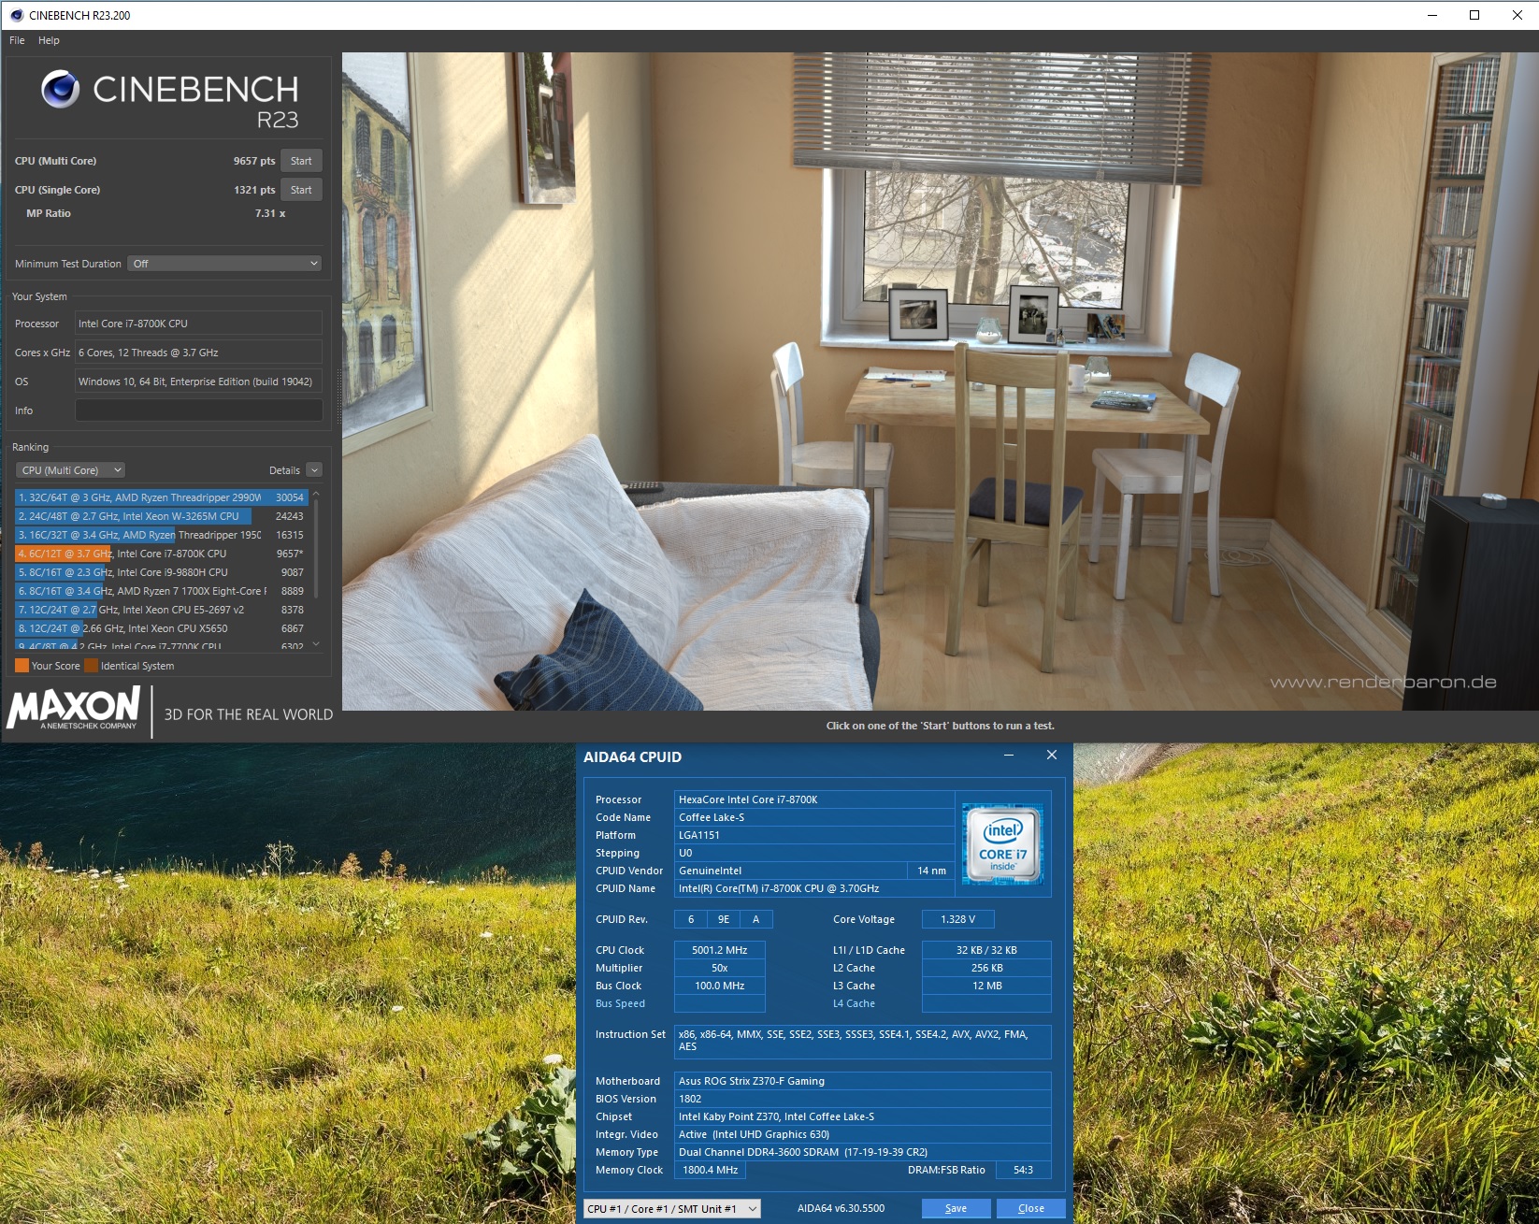Click the brown Identical System legend swatch

(91, 666)
